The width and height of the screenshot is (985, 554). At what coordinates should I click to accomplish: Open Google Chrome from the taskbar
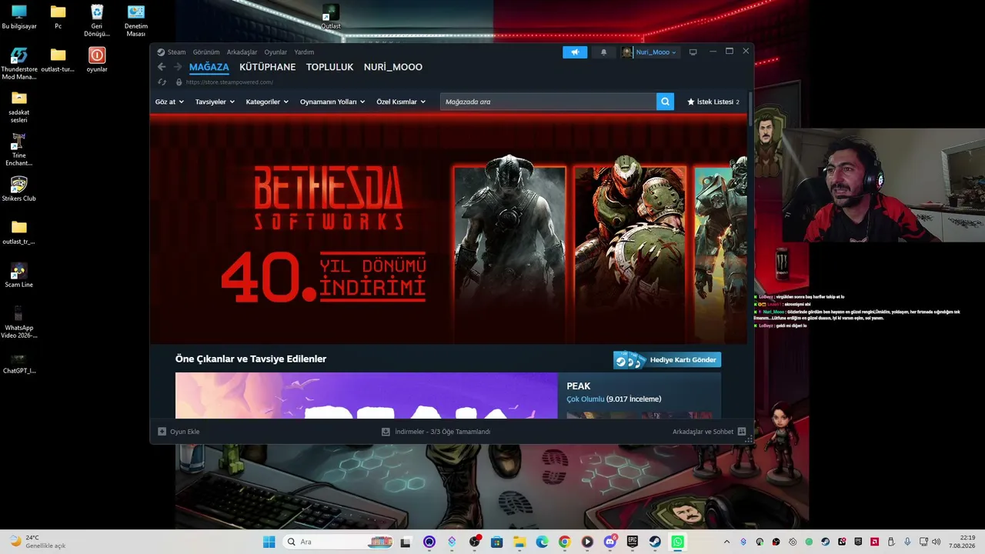[x=565, y=542]
